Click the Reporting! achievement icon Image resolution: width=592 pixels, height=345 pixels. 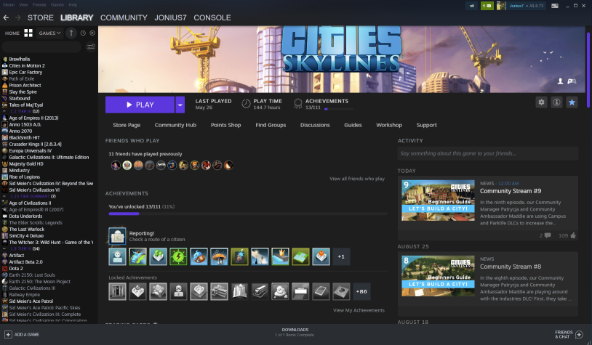point(117,236)
